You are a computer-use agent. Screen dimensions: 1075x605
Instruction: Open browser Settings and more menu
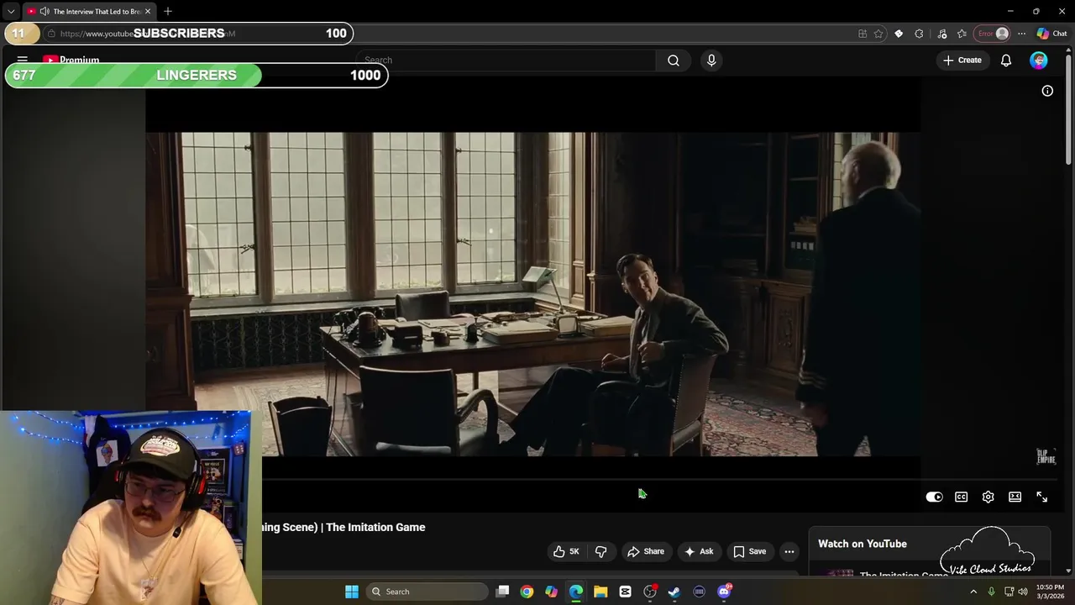1021,34
